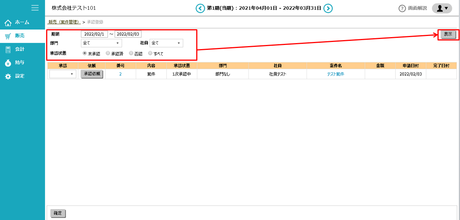Select the 未承認 radio button
Image resolution: width=460 pixels, height=220 pixels.
tap(85, 53)
